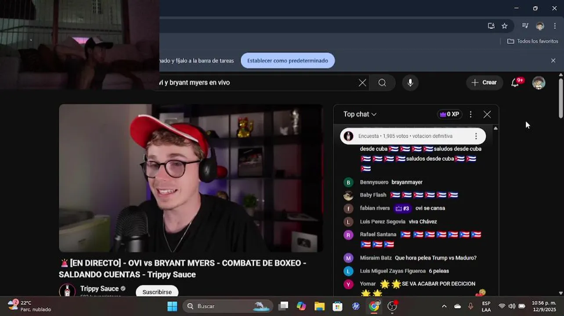This screenshot has height=316, width=564.
Task: Click the Crear button
Action: point(484,83)
